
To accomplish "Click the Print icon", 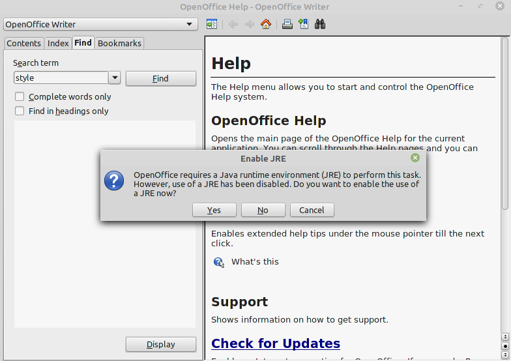I will 287,24.
